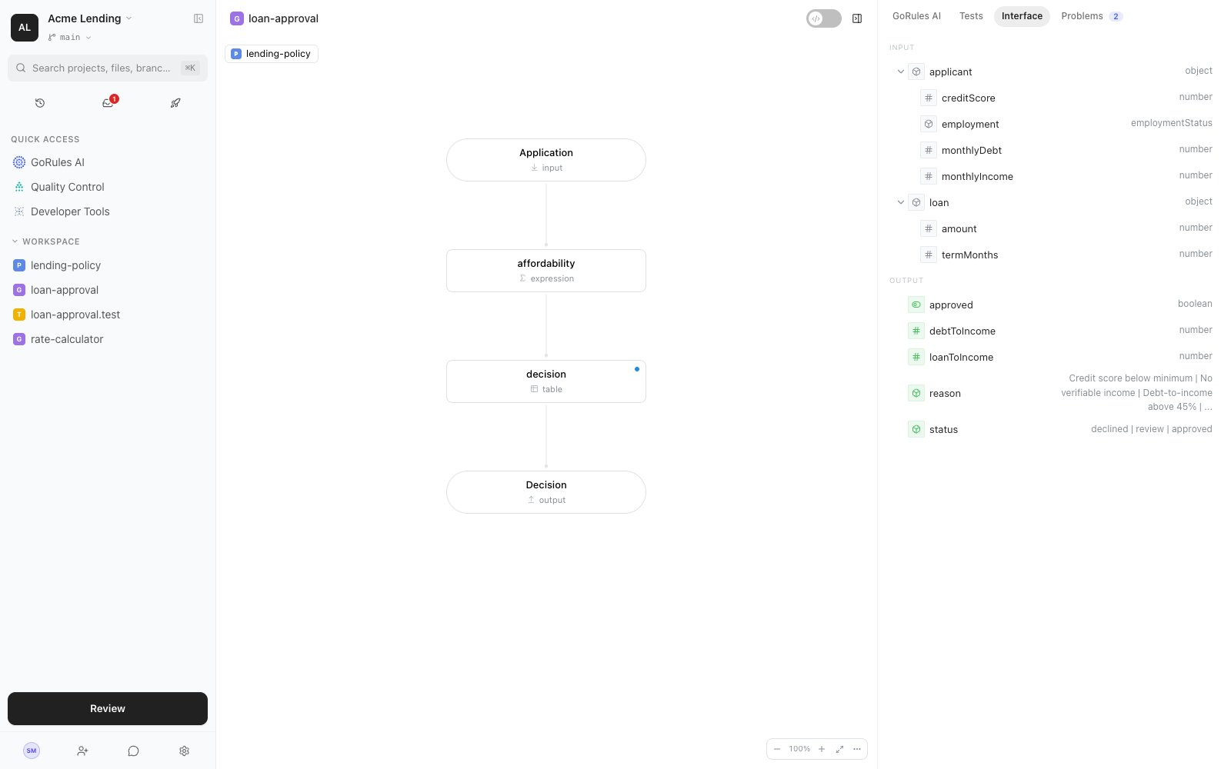This screenshot has width=1231, height=769.
Task: Click the loan-approval title in header
Action: click(x=283, y=18)
